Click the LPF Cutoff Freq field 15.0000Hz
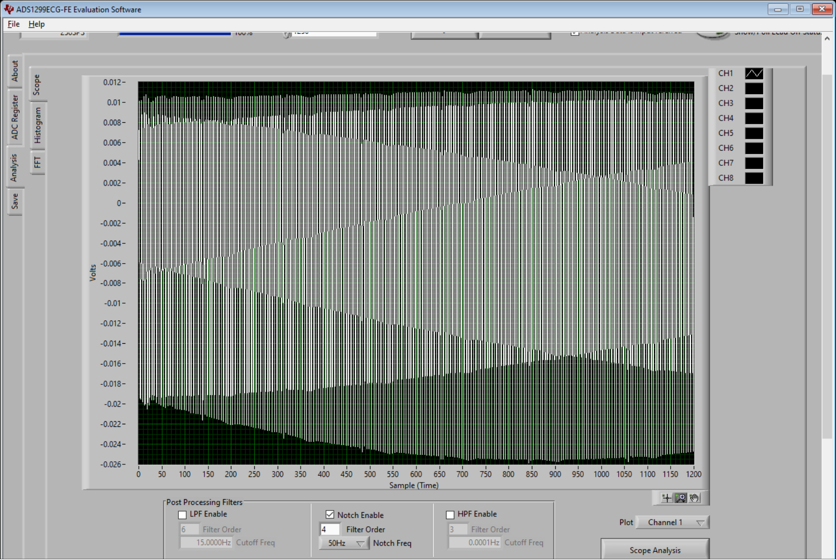836x559 pixels. coord(206,542)
